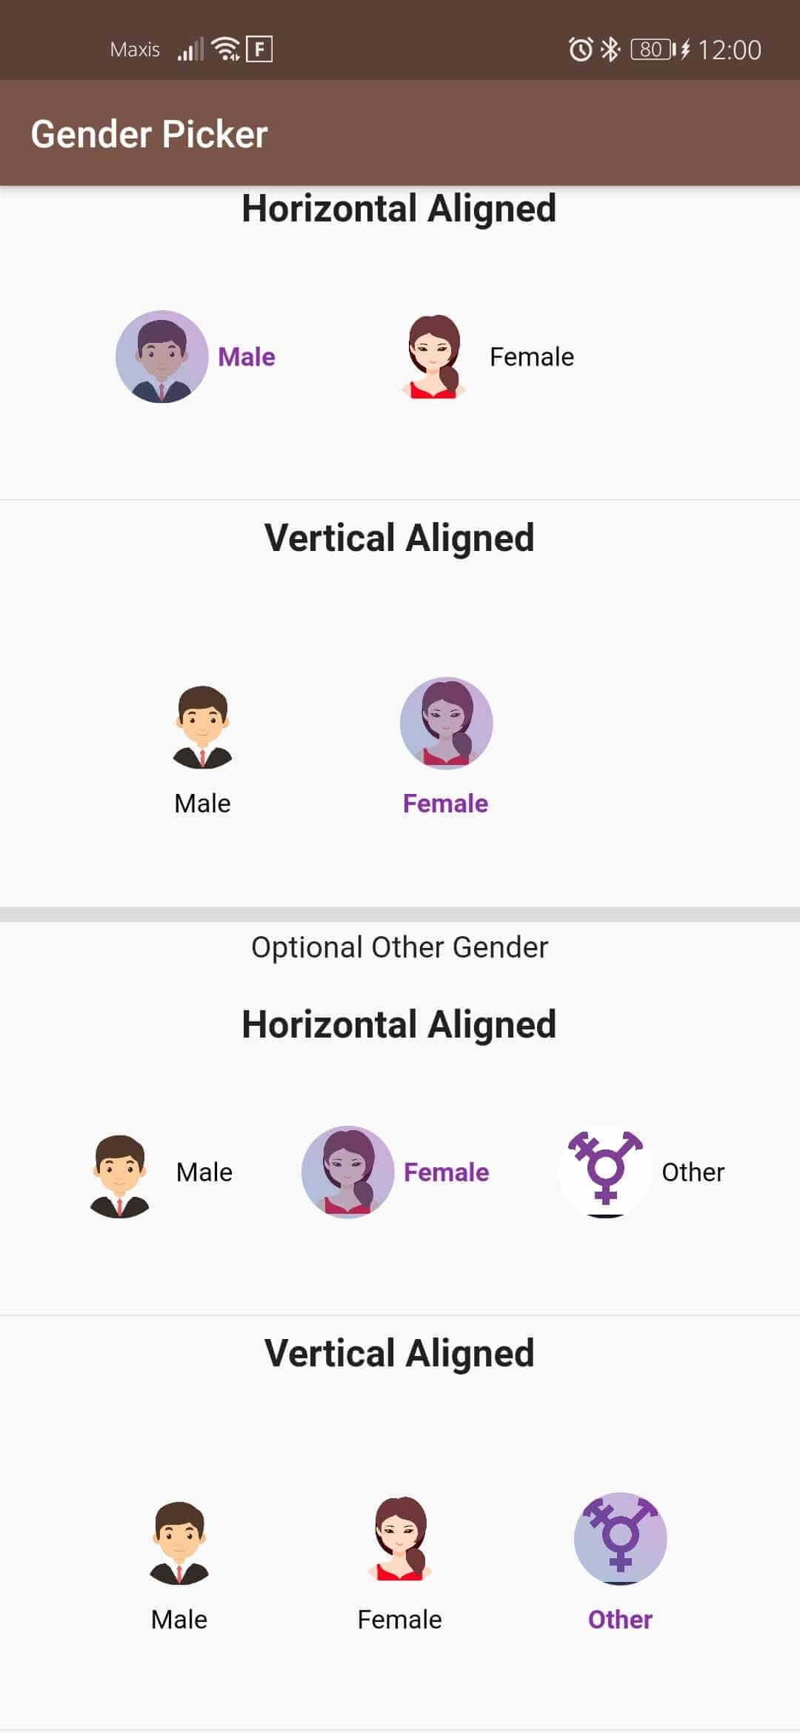The height and width of the screenshot is (1733, 800).
Task: Tap the Female label in top horizontal row
Action: tap(532, 357)
